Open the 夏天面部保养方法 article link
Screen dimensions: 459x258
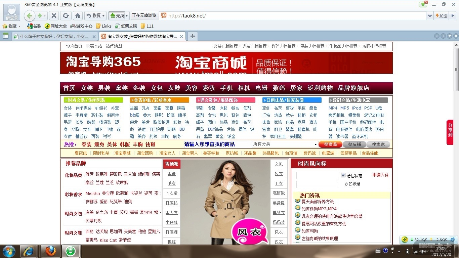coord(318,202)
